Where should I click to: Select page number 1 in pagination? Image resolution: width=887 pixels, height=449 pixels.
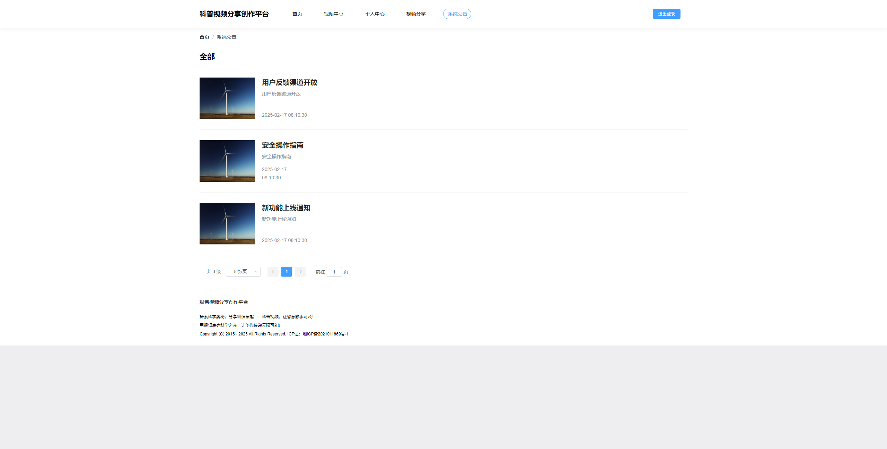(x=287, y=272)
